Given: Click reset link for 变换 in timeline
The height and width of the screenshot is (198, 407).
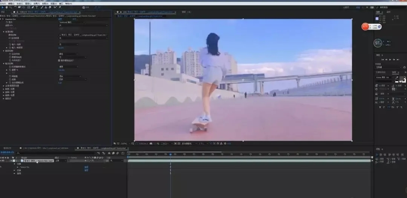Looking at the screenshot, I should pyautogui.click(x=86, y=170).
